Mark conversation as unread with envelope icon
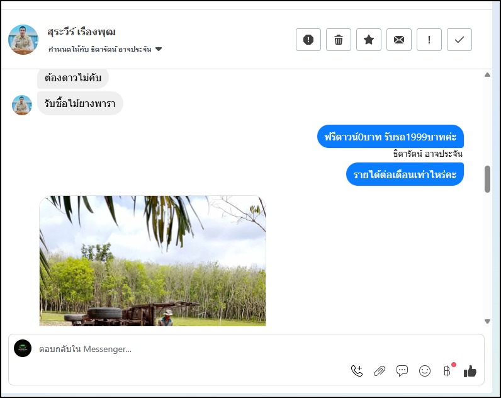Image resolution: width=501 pixels, height=398 pixels. point(399,40)
